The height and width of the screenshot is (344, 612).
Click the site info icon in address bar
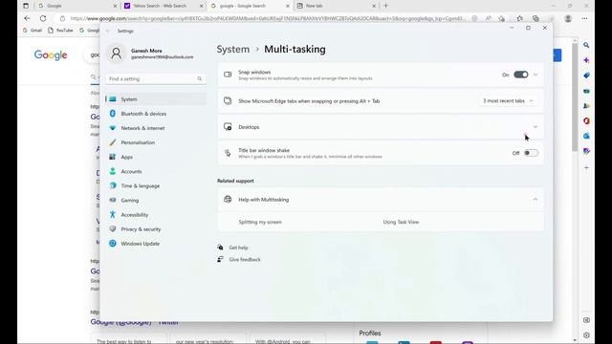(x=62, y=18)
